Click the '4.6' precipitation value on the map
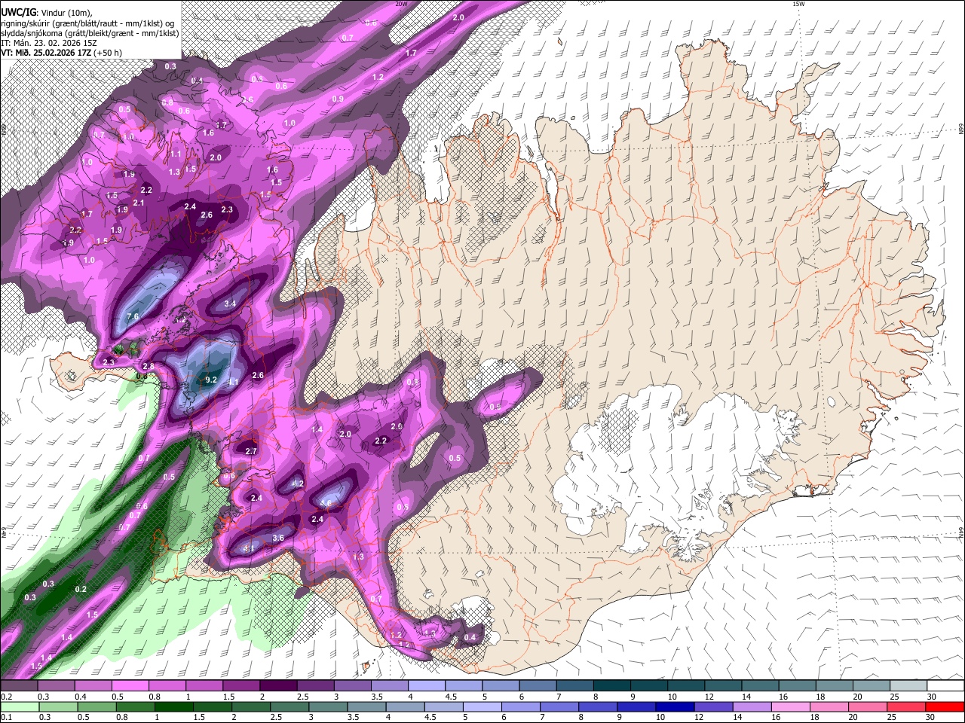Viewport: 965px width, 723px height. point(326,503)
